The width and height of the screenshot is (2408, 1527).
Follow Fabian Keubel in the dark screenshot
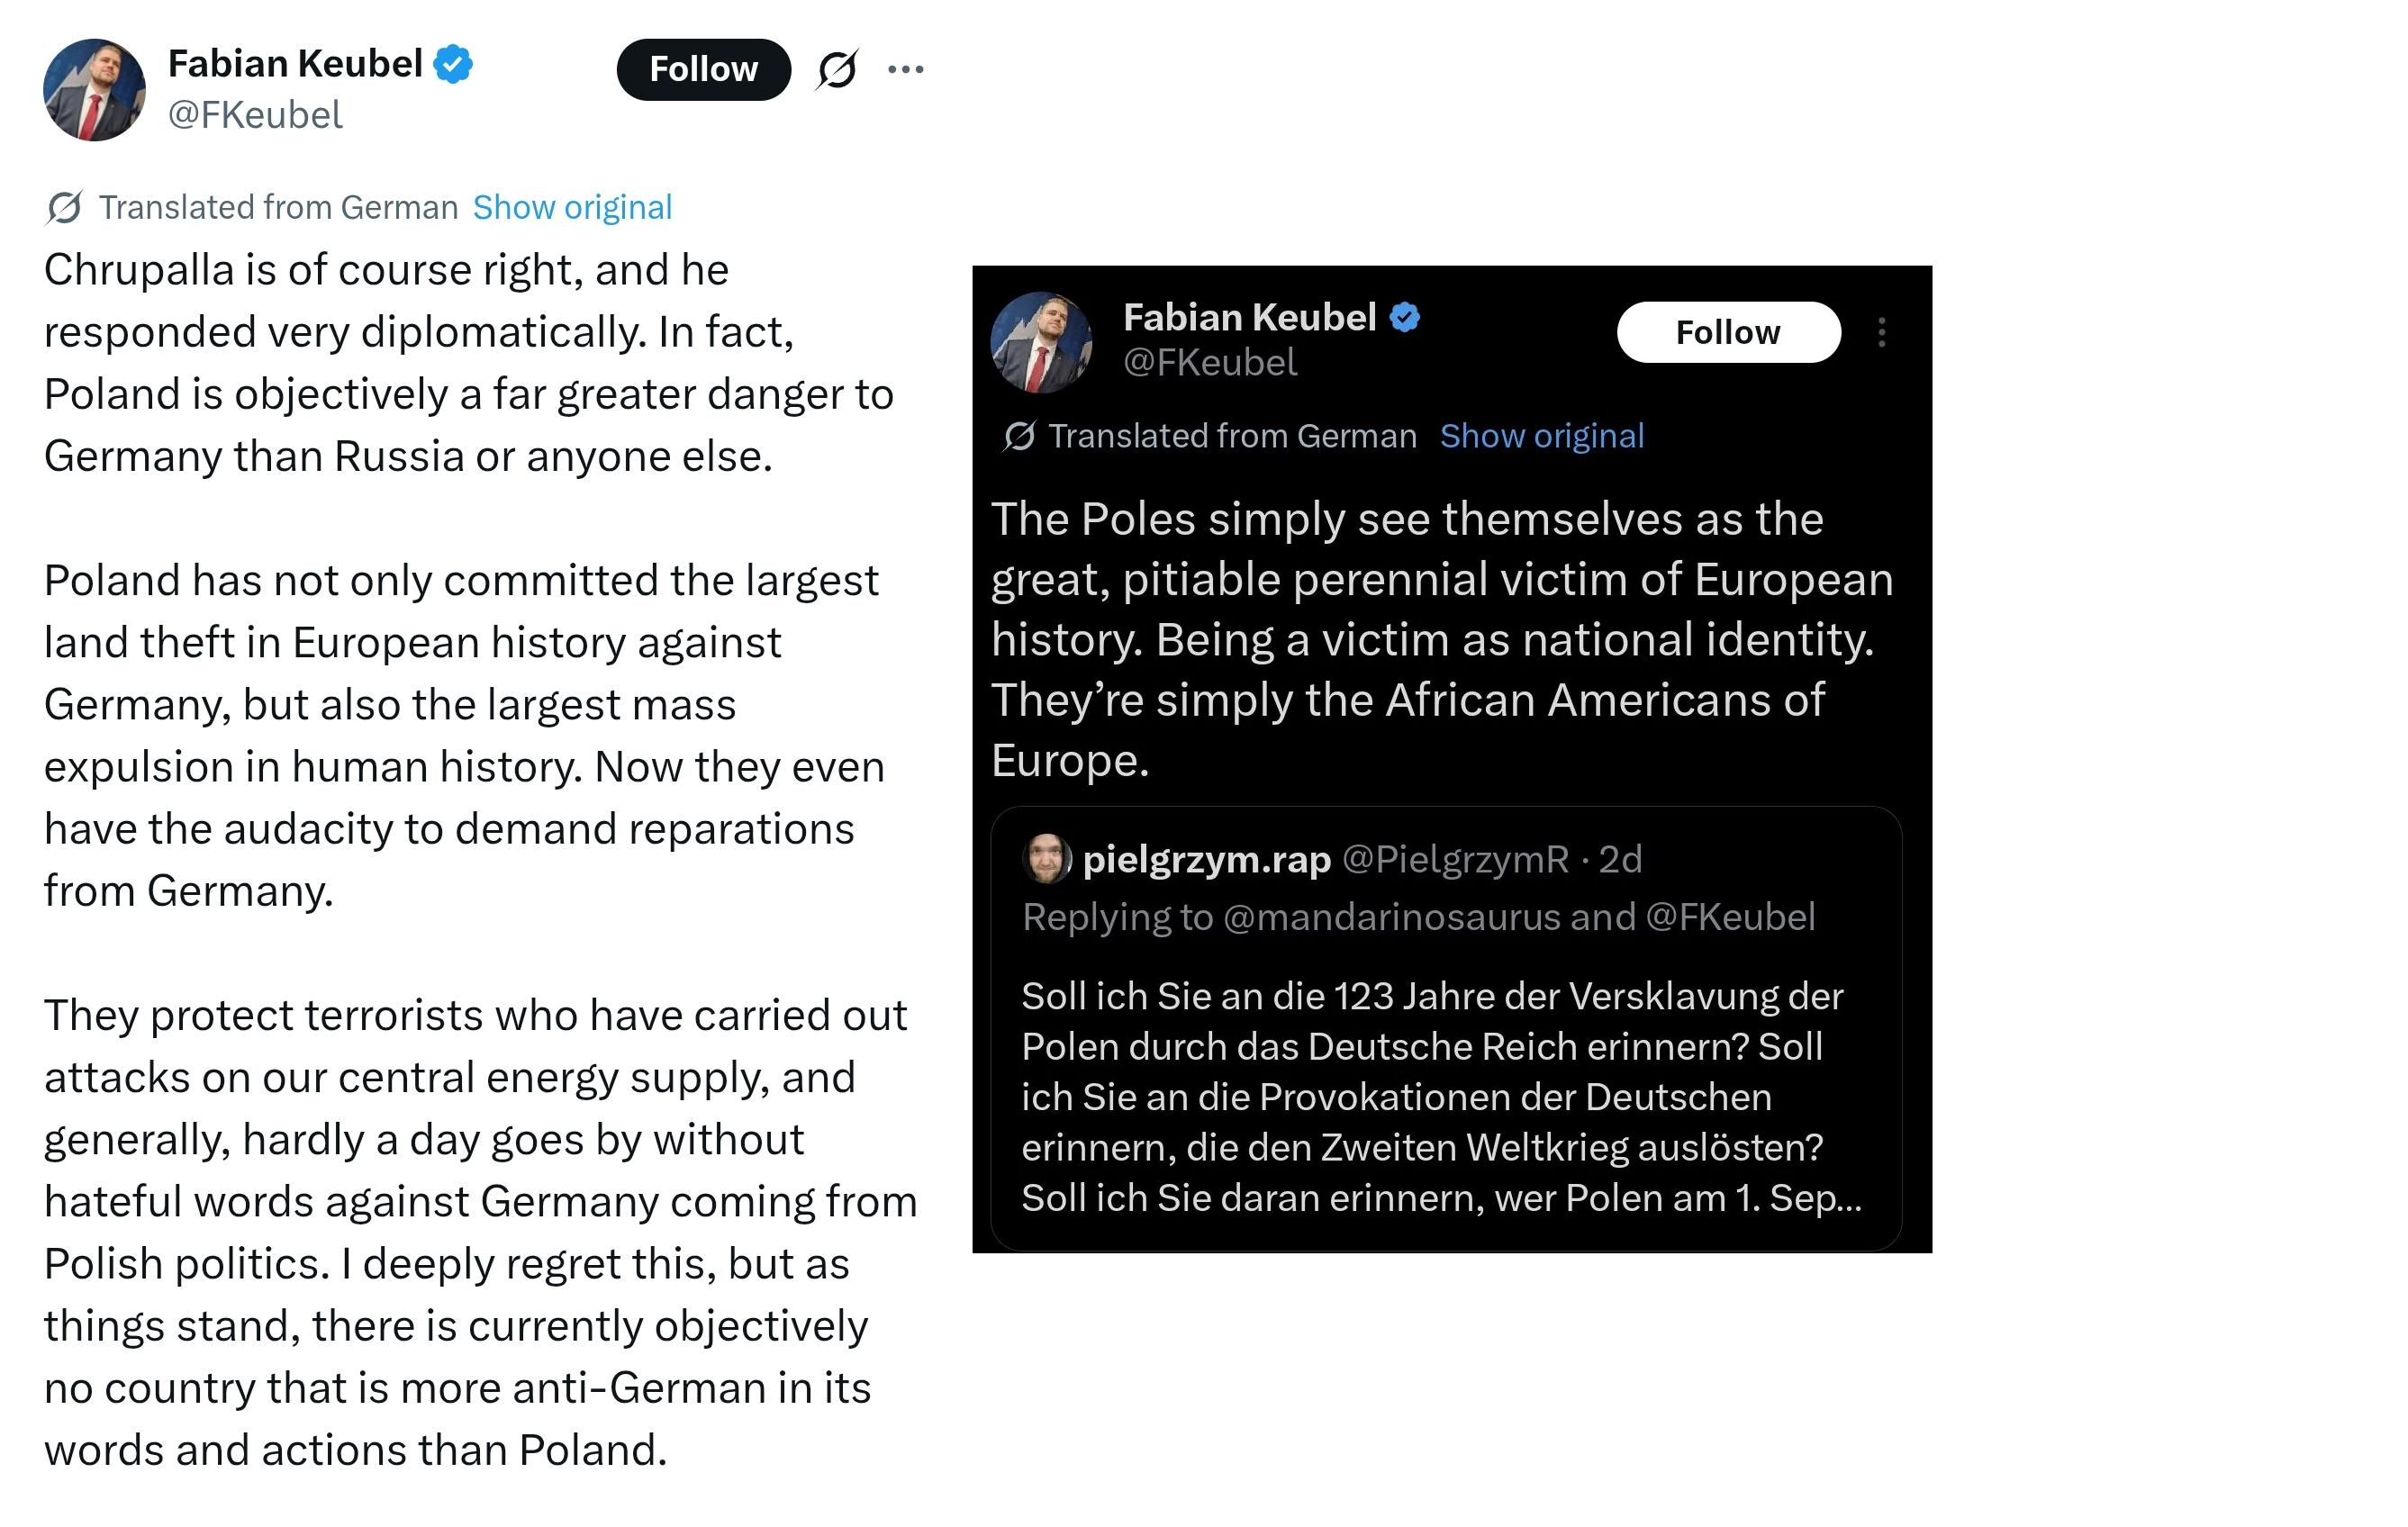[1727, 332]
